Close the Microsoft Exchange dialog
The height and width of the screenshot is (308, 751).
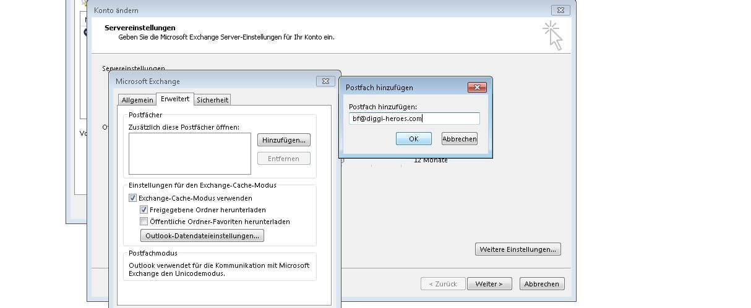pyautogui.click(x=325, y=81)
